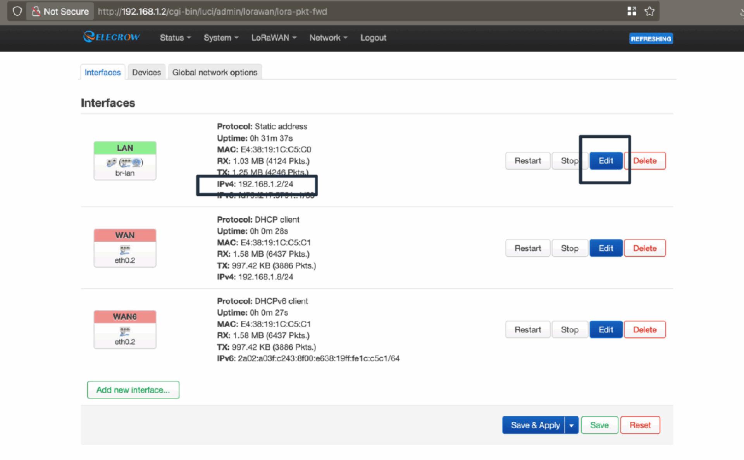Click the green Save button
Image resolution: width=744 pixels, height=460 pixels.
coord(599,425)
